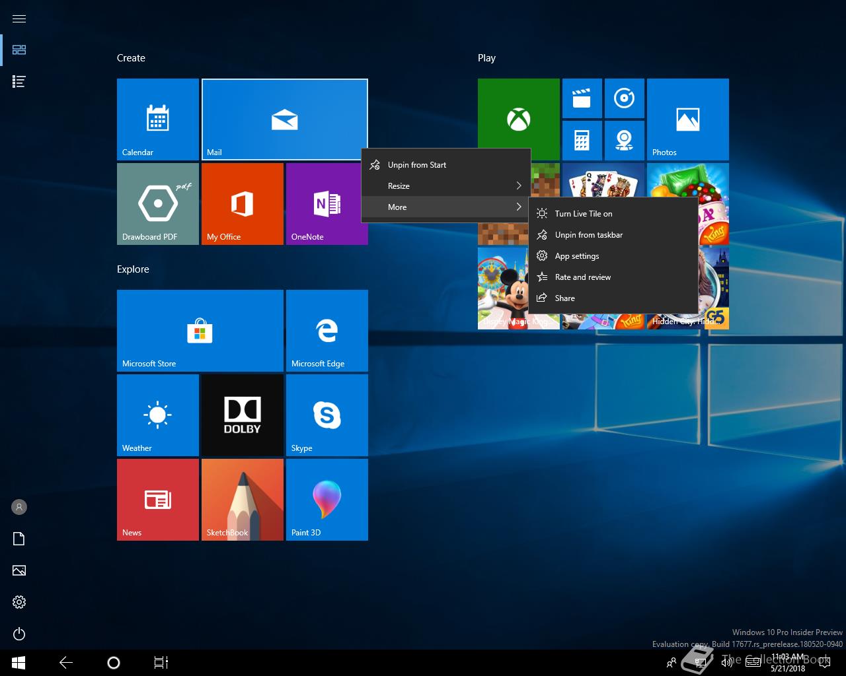The image size is (846, 676).
Task: Open Settings gear in Start sidebar
Action: tap(19, 602)
